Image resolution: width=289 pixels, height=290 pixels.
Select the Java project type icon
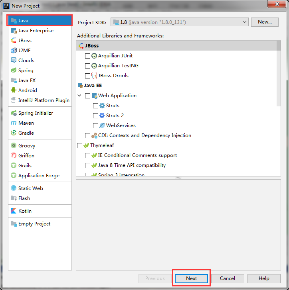pyautogui.click(x=14, y=21)
